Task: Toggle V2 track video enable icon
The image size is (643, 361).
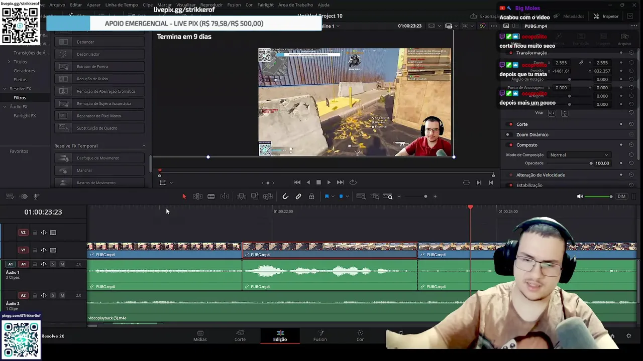Action: 53,233
